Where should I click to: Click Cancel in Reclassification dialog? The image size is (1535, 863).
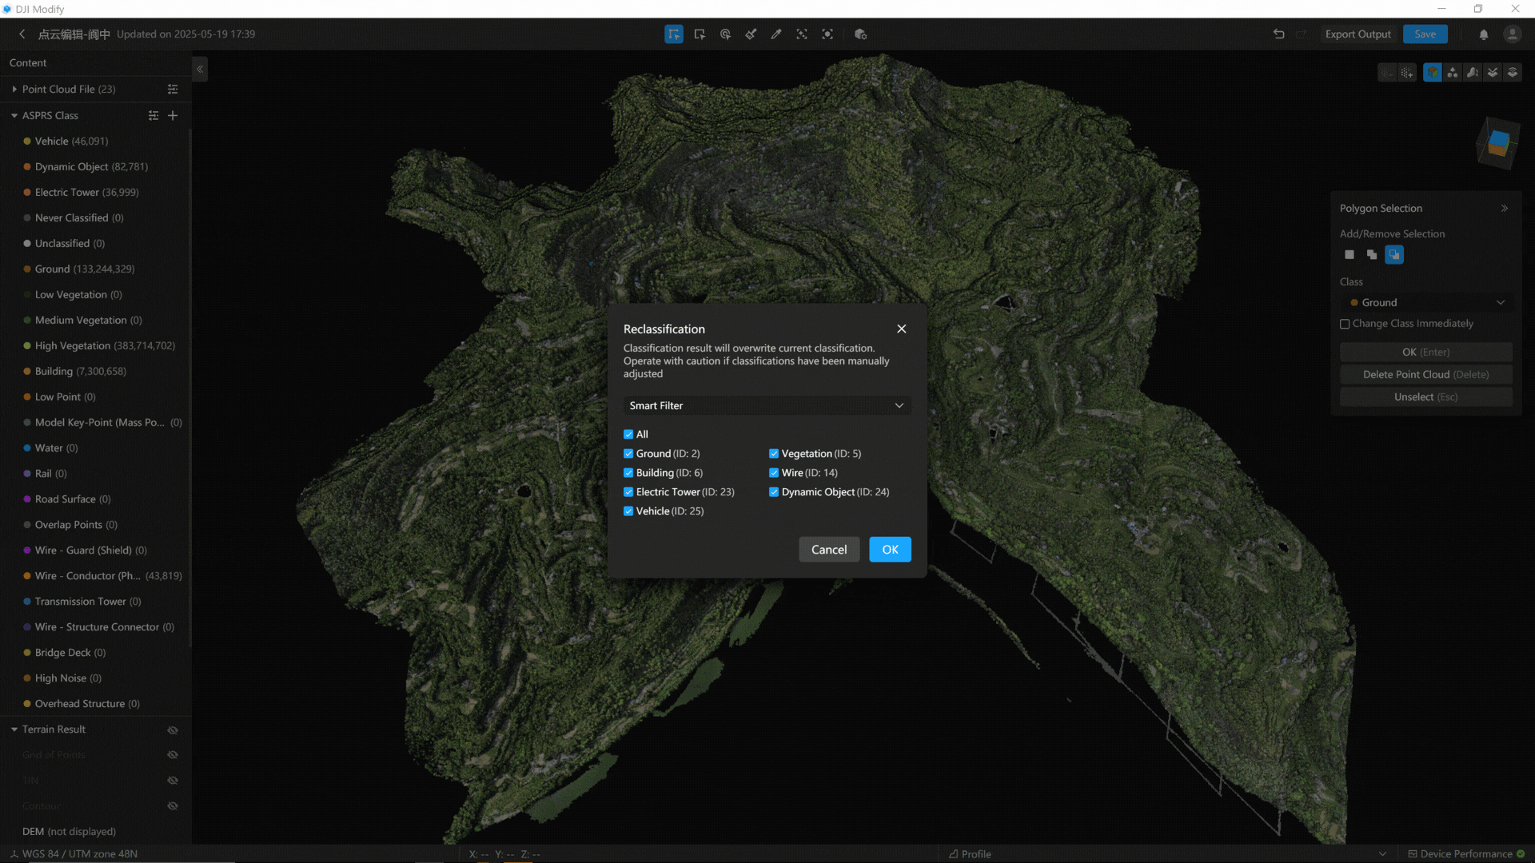pos(828,550)
